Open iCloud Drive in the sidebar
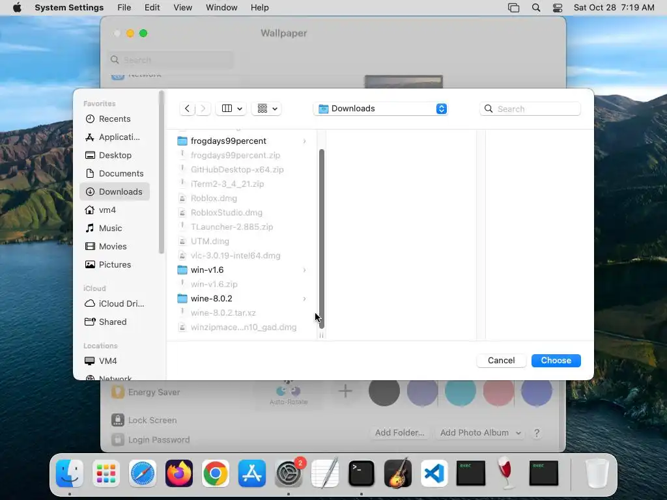Viewport: 667px width, 500px height. [115, 303]
